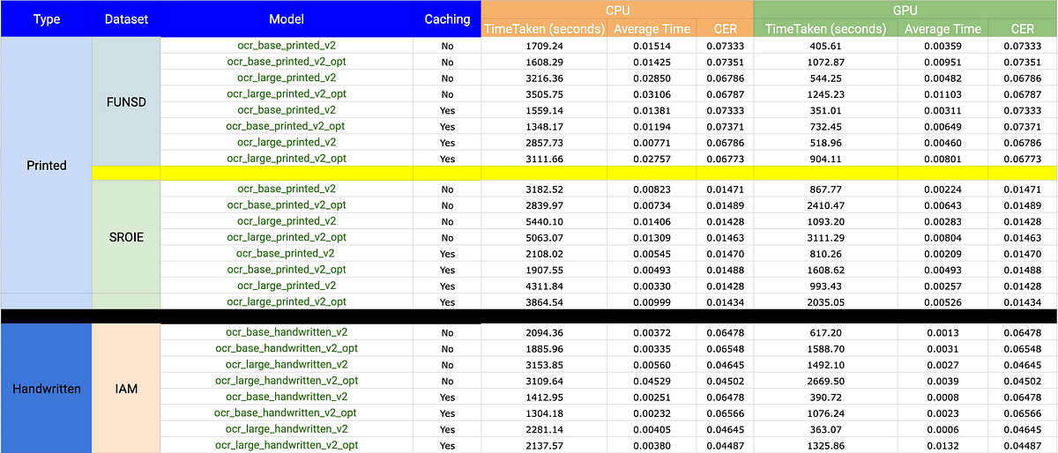Select the cell with value 1709.24

pos(543,44)
